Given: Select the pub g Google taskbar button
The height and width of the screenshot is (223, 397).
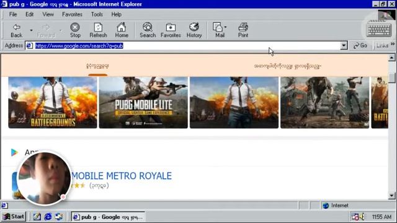Looking at the screenshot, I should tap(108, 217).
